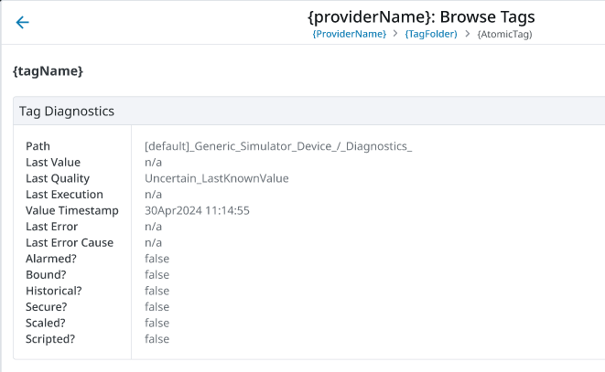Viewport: 605px width, 372px height.
Task: Click the n/a value beside Last Value
Action: click(153, 163)
